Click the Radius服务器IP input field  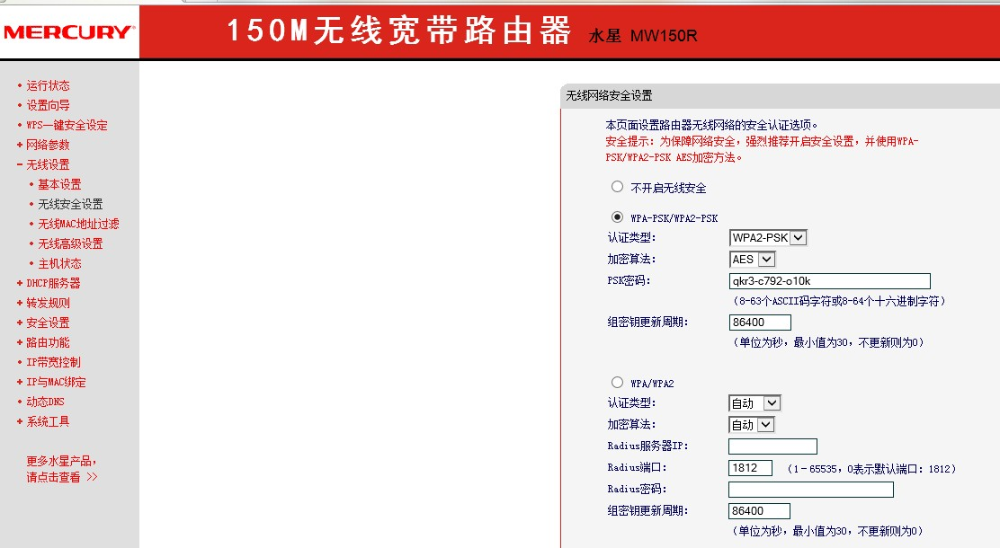(773, 446)
